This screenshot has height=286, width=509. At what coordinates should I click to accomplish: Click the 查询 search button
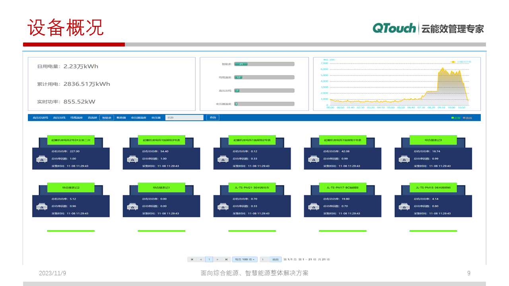pyautogui.click(x=213, y=118)
